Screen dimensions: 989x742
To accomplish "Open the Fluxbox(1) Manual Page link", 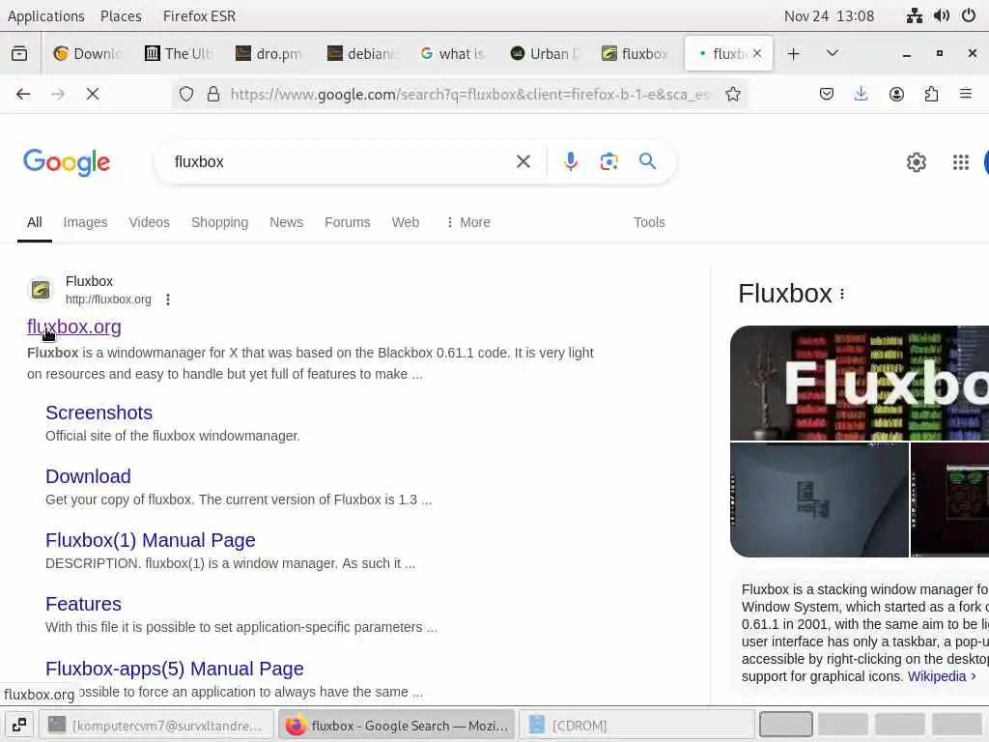I will pos(150,540).
